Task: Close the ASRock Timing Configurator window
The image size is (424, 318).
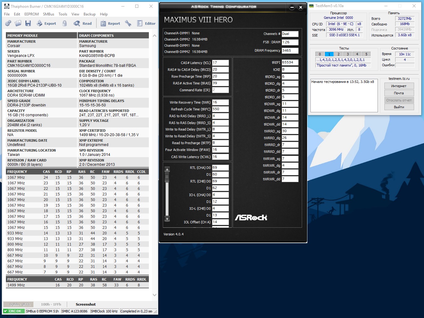Action: tap(301, 7)
